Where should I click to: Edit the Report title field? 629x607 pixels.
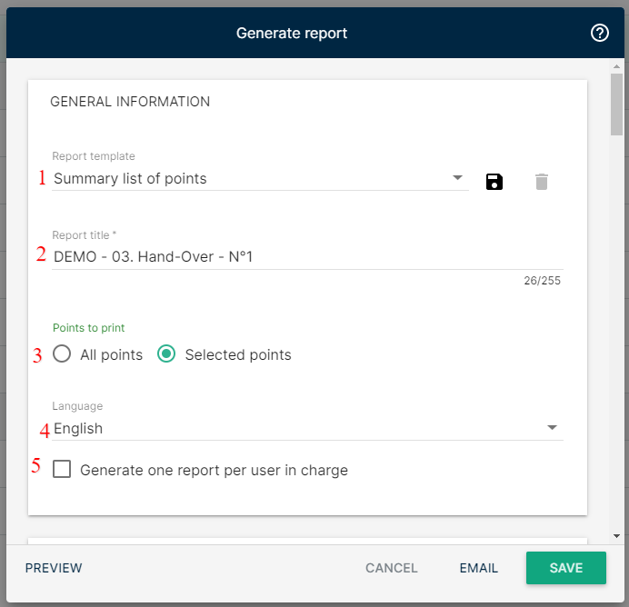point(307,256)
